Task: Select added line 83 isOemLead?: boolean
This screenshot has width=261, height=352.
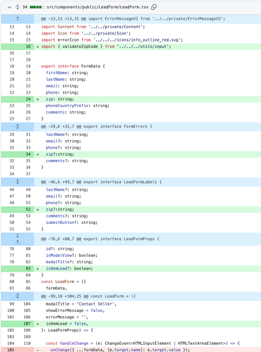Action: (x=28, y=268)
